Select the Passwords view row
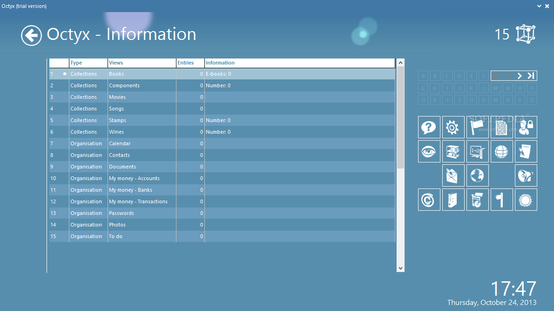 [222, 214]
